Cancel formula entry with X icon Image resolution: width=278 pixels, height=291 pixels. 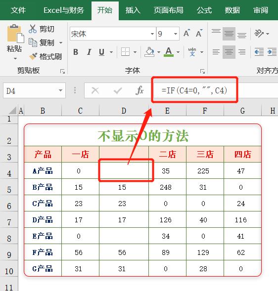(x=95, y=90)
